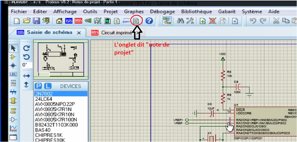Select the arrow Selection mode tool
Viewport: 297px width, 142px height.
(x=13, y=48)
